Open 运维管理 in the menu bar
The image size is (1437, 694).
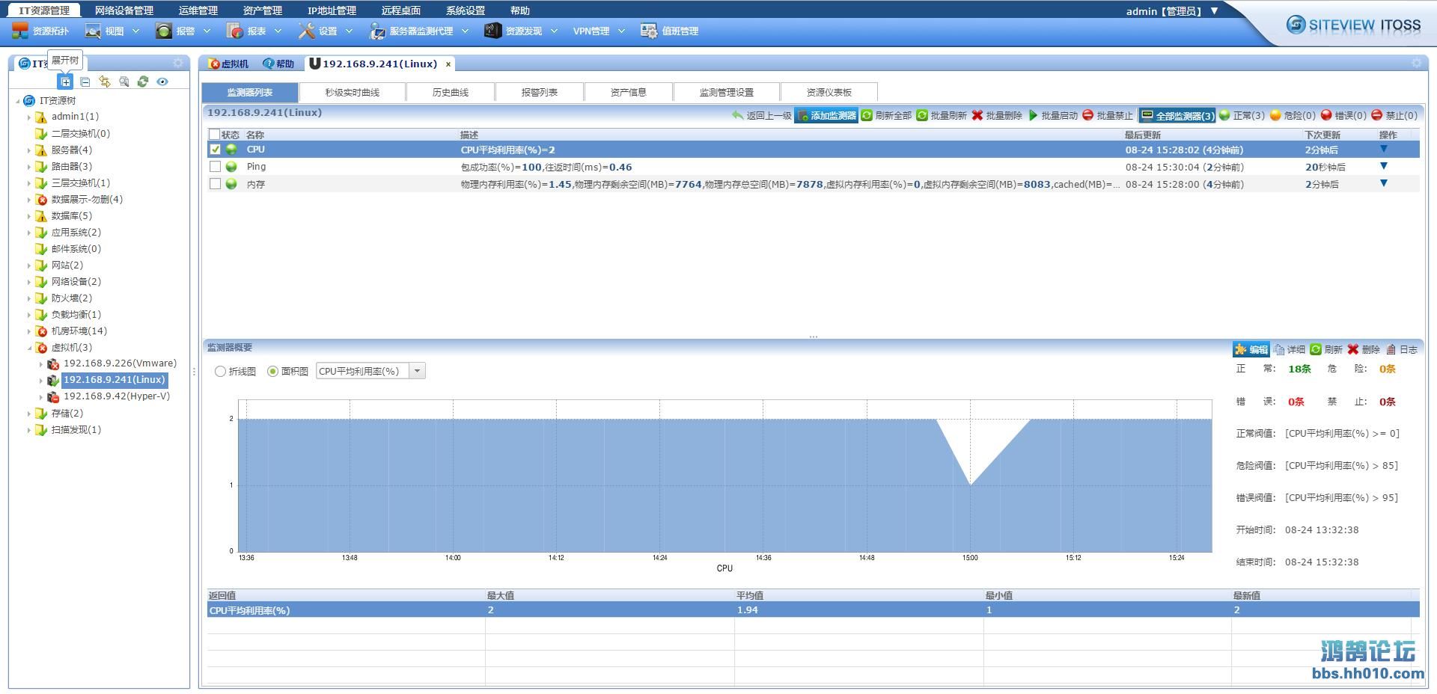pos(198,10)
